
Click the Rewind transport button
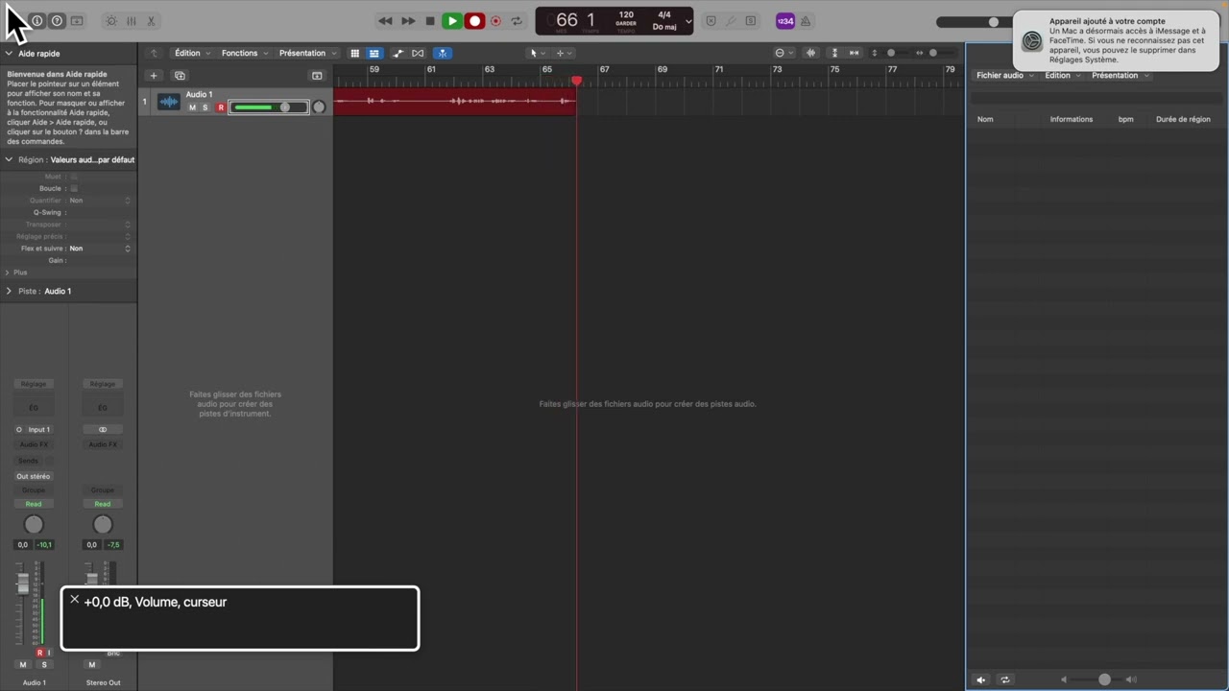pos(385,21)
